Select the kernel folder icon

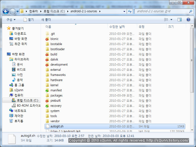[x=47, y=85]
